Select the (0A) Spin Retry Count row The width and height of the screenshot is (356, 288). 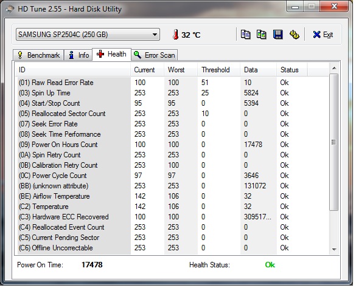173,155
